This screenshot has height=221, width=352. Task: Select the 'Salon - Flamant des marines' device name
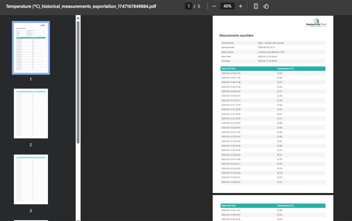coord(271,43)
